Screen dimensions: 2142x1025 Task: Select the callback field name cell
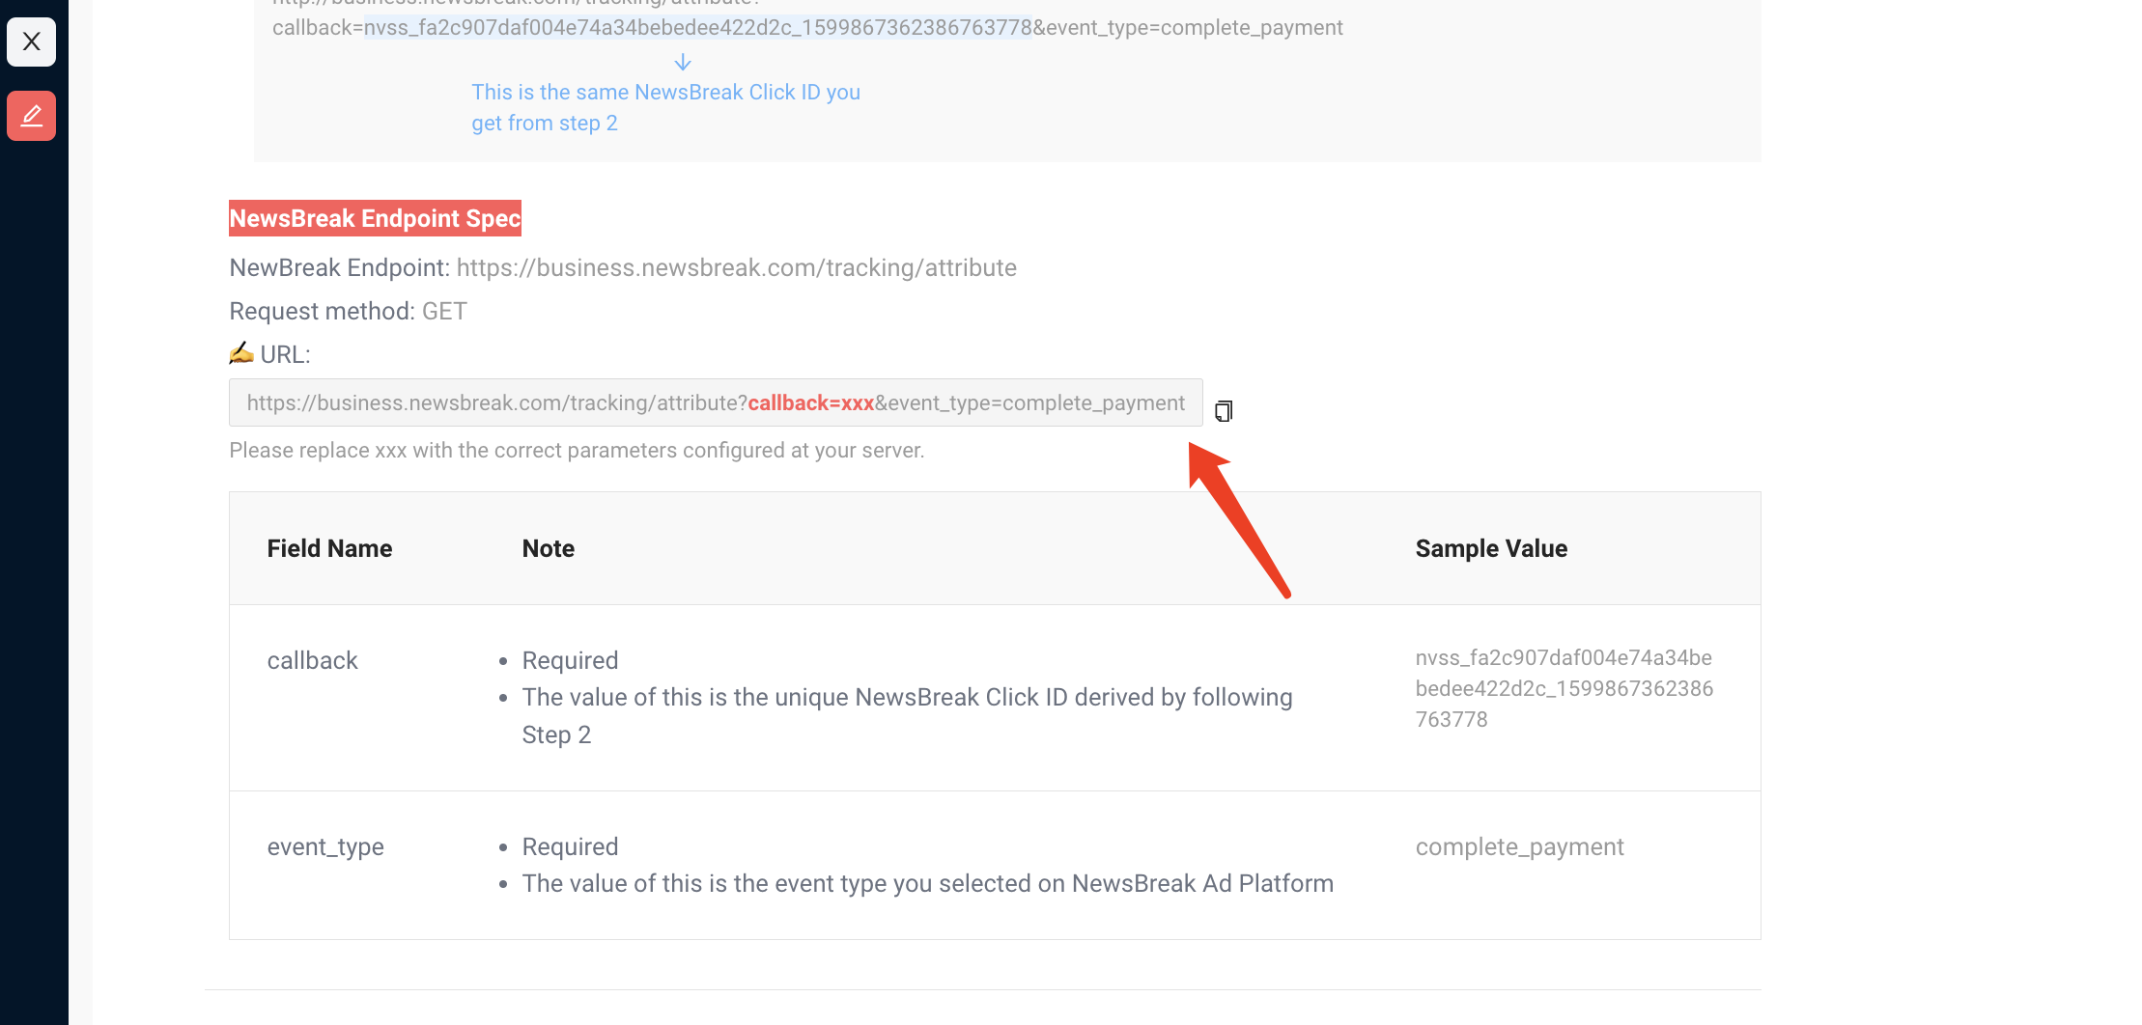point(312,660)
